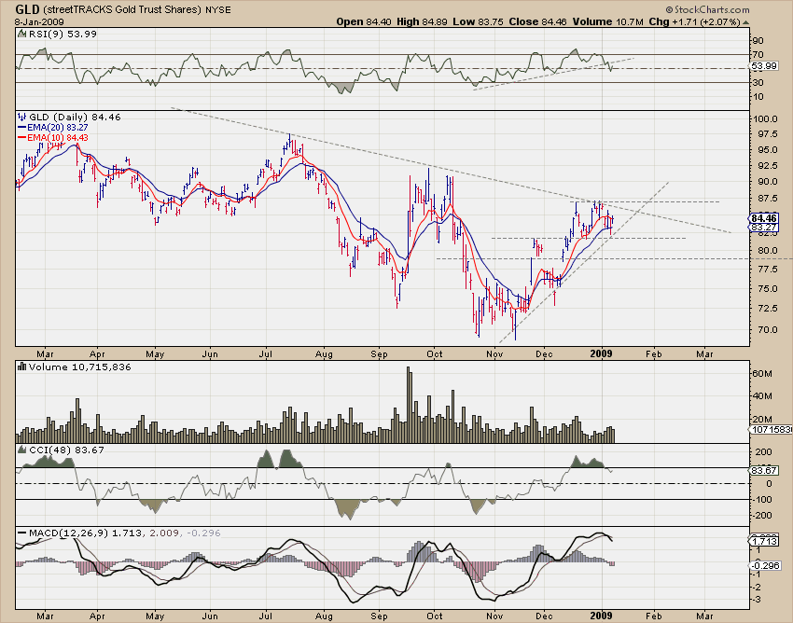Click the red EMA(10) legend line
The height and width of the screenshot is (623, 793).
tap(21, 137)
